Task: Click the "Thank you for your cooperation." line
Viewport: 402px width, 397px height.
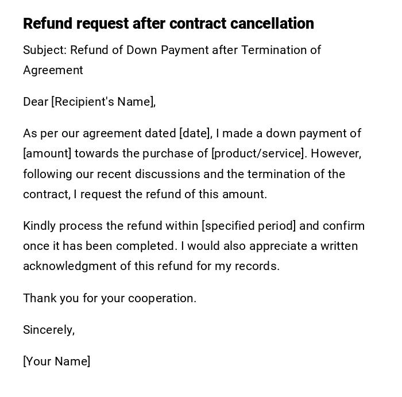Action: 110,298
